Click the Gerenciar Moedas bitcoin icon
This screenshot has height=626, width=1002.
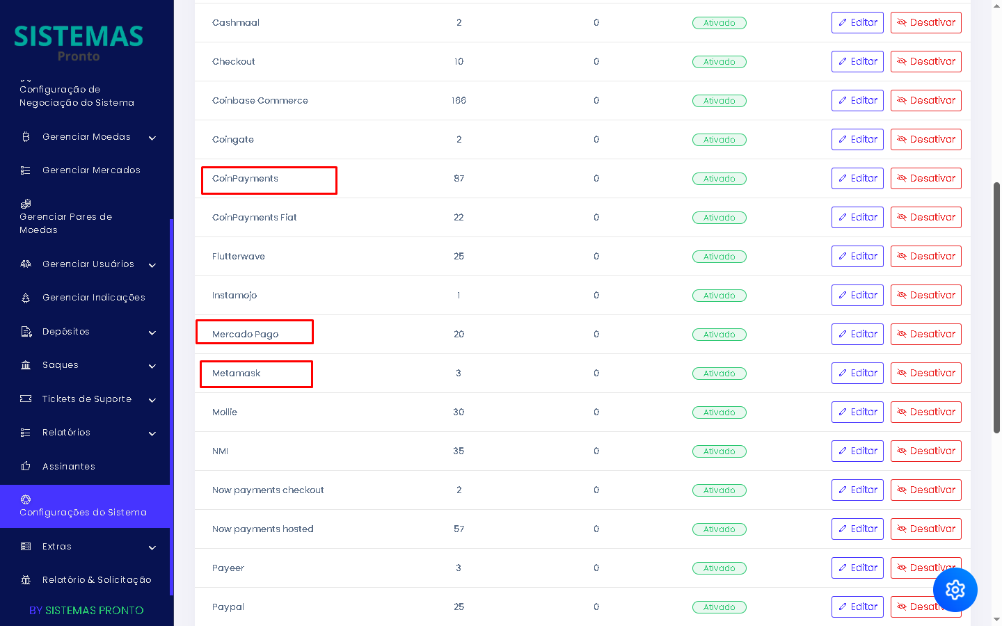(26, 137)
